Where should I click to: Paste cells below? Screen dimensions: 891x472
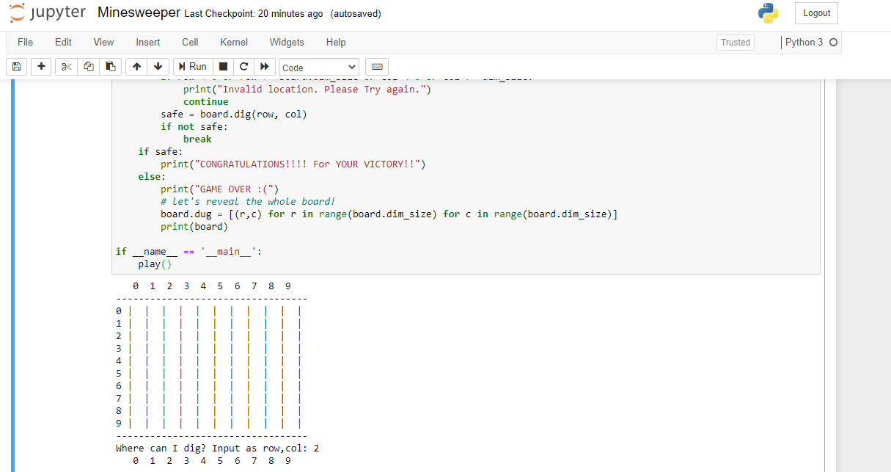(x=110, y=66)
